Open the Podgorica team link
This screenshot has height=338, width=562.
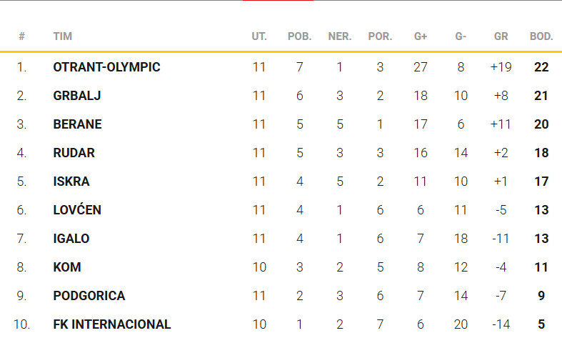click(x=89, y=296)
